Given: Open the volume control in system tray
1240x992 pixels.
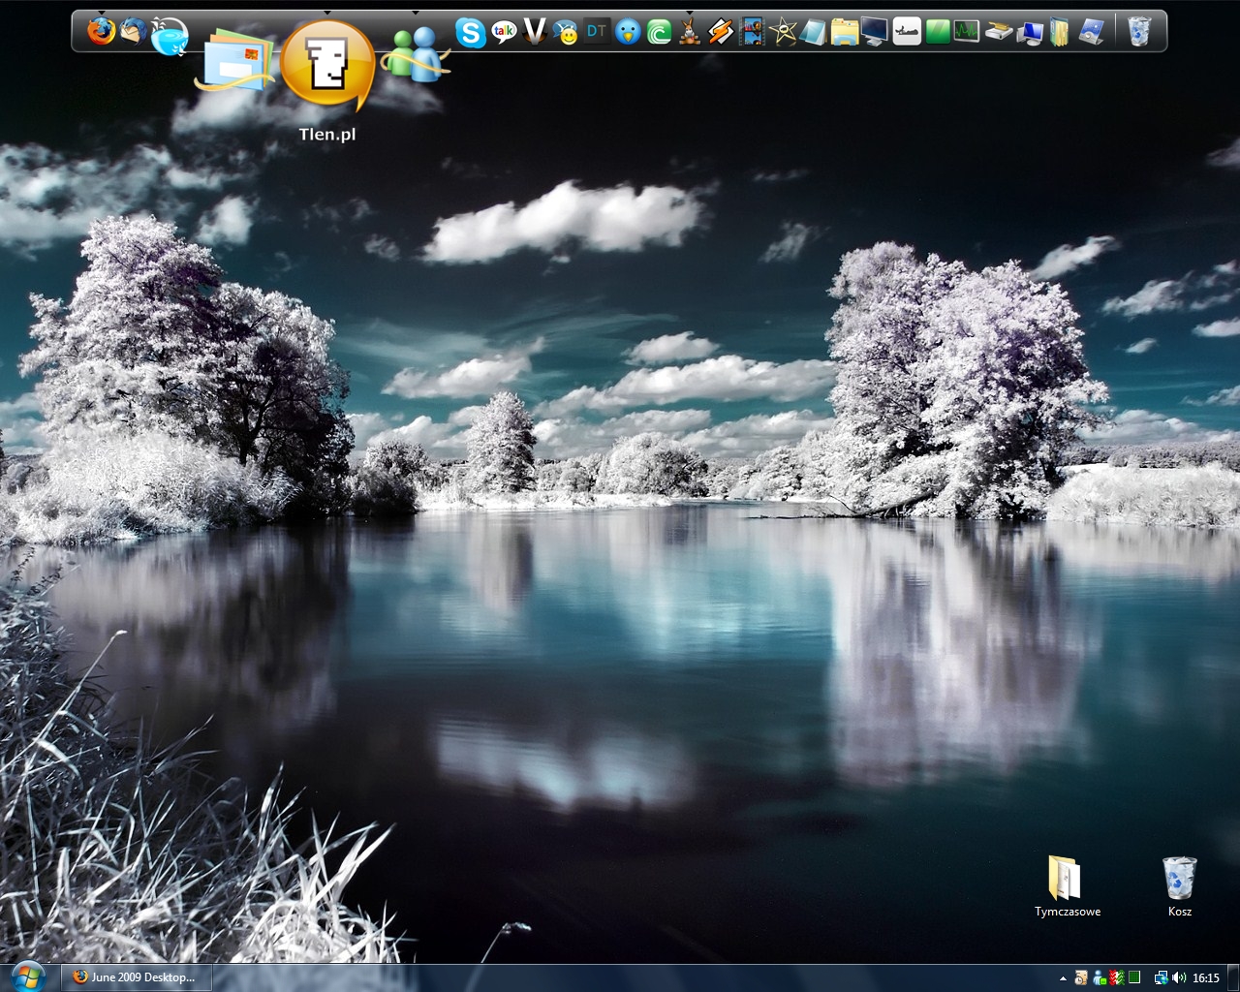Looking at the screenshot, I should coord(1179,978).
